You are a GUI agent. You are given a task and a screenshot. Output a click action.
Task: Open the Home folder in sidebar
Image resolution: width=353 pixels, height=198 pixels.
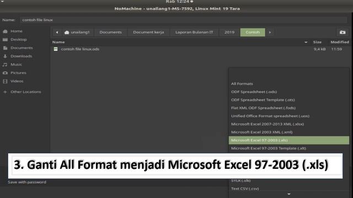point(16,31)
